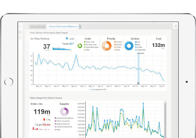The height and width of the screenshot is (138, 196).
Task: Toggle the Repair order legend item
Action: point(89,42)
